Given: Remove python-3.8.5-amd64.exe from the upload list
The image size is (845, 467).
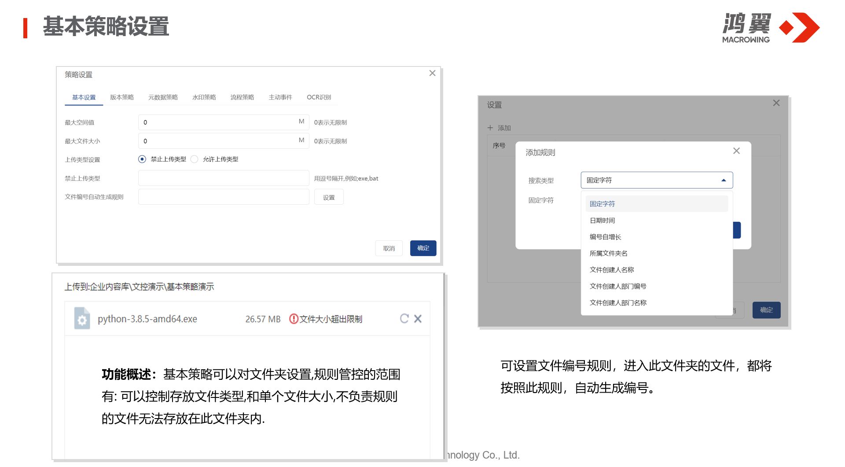Looking at the screenshot, I should pos(418,319).
